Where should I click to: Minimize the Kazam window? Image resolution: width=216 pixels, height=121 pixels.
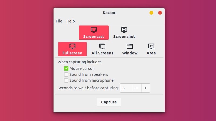(x=151, y=12)
